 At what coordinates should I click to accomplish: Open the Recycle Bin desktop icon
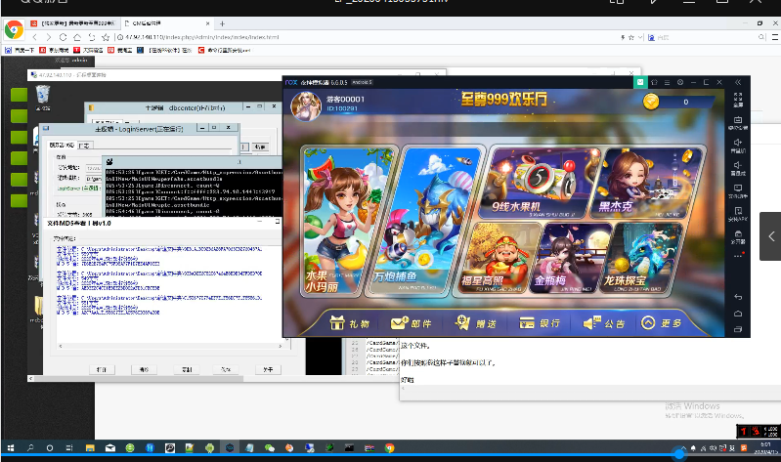coord(43,94)
